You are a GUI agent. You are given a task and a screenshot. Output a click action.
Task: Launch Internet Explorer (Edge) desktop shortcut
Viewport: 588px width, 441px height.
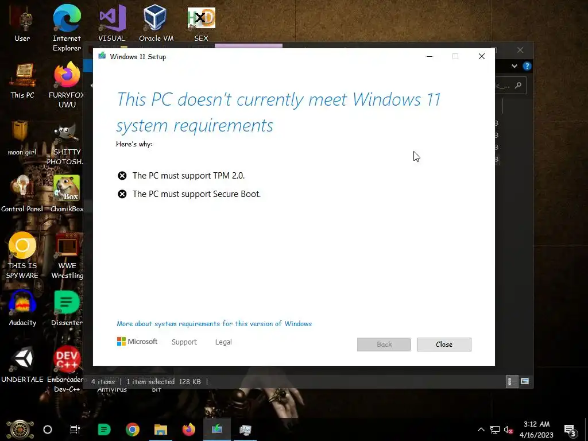tap(67, 29)
